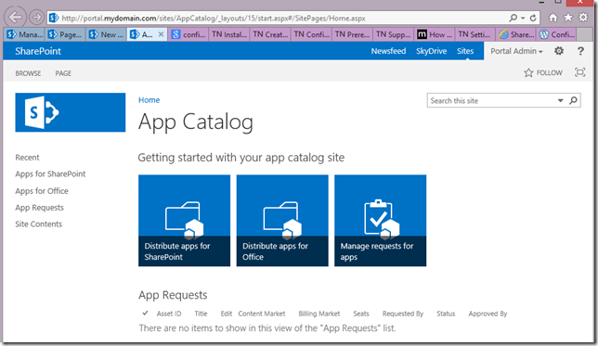Open Apps for SharePoint in left navigation
Viewport: 598px width, 346px height.
tap(50, 174)
